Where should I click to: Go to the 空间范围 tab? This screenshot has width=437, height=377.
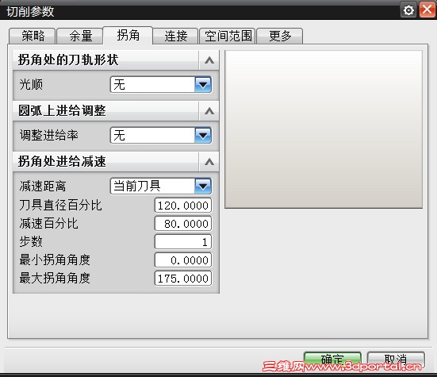(x=228, y=36)
